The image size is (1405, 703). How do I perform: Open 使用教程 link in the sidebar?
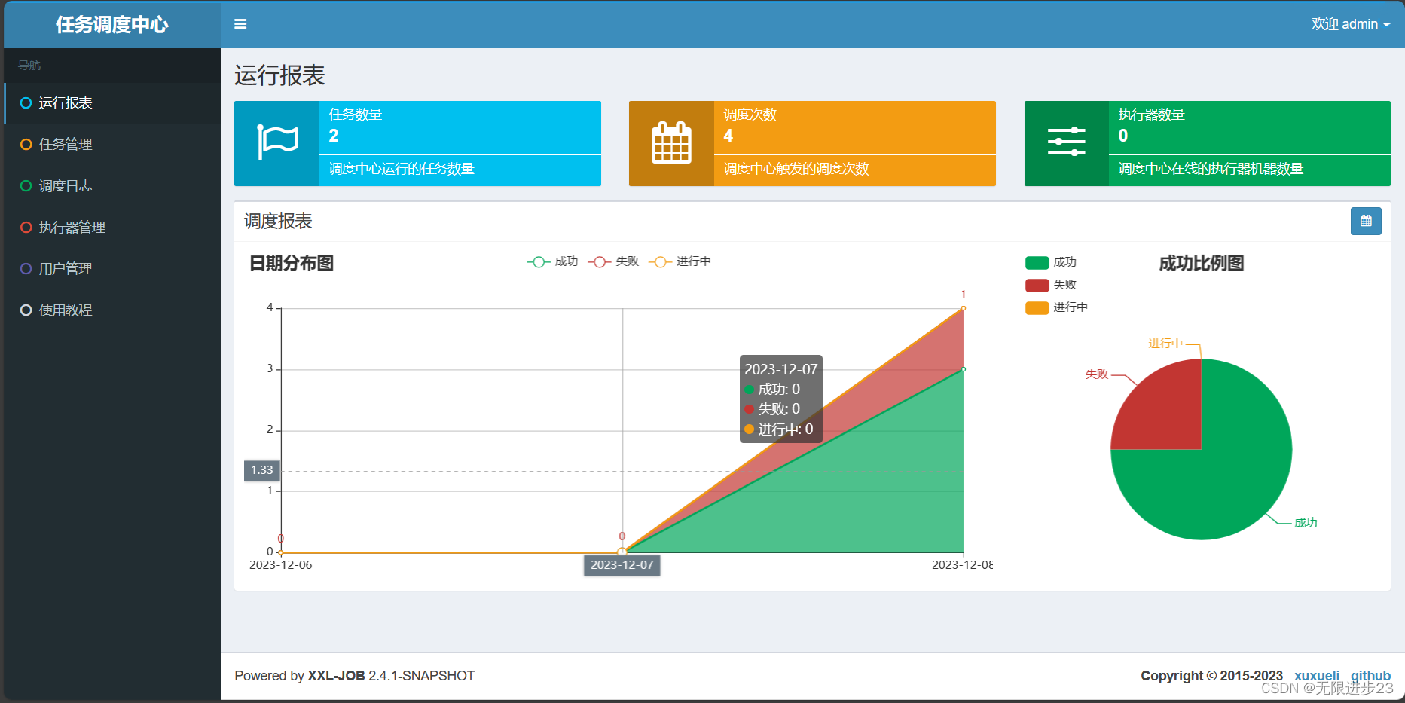(112, 310)
